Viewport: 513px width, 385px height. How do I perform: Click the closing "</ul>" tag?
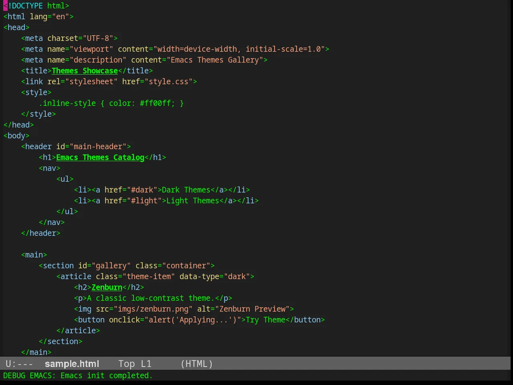67,211
